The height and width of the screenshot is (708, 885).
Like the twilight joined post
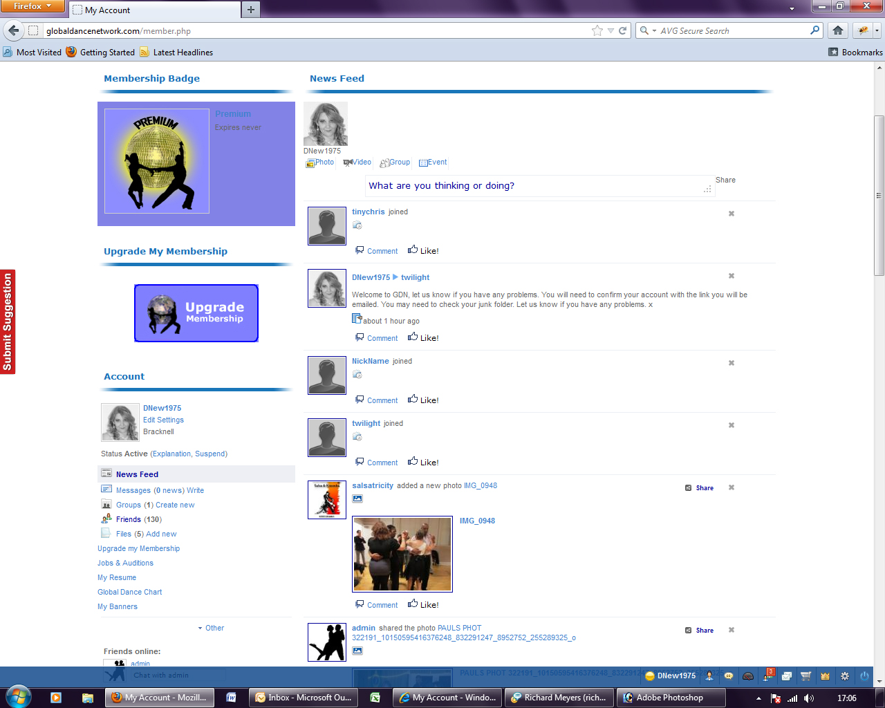(423, 462)
